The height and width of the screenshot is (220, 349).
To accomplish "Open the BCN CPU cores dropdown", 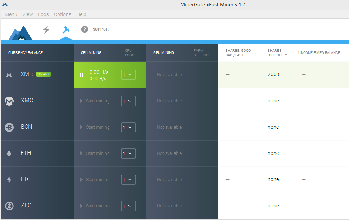I will pyautogui.click(x=128, y=127).
